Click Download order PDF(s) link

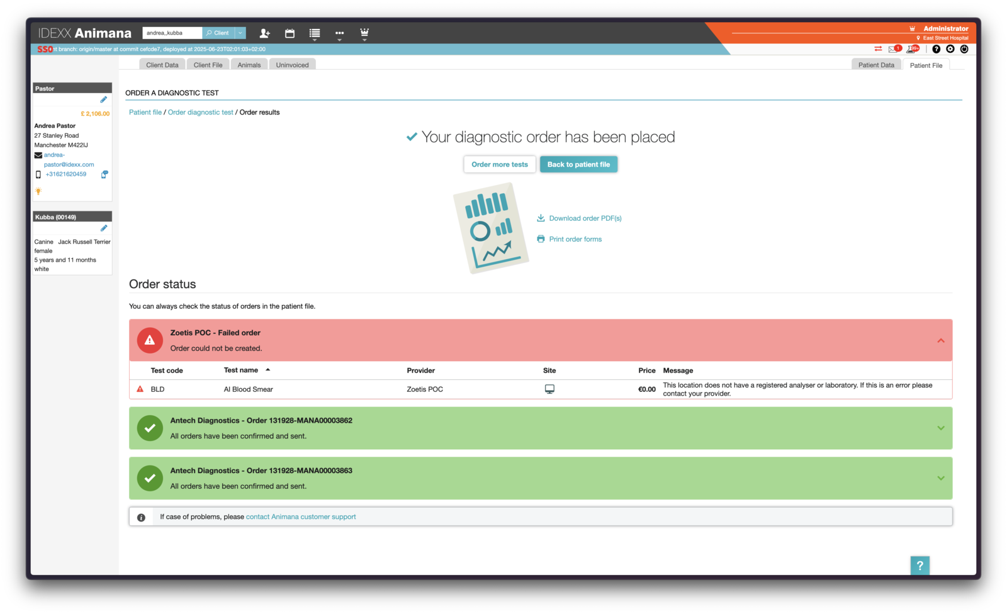pos(585,218)
